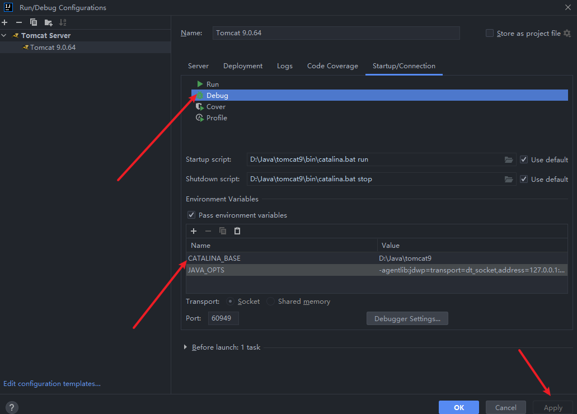Open Debugger Settings dialog
Screen dimensions: 577x414
tap(407, 319)
